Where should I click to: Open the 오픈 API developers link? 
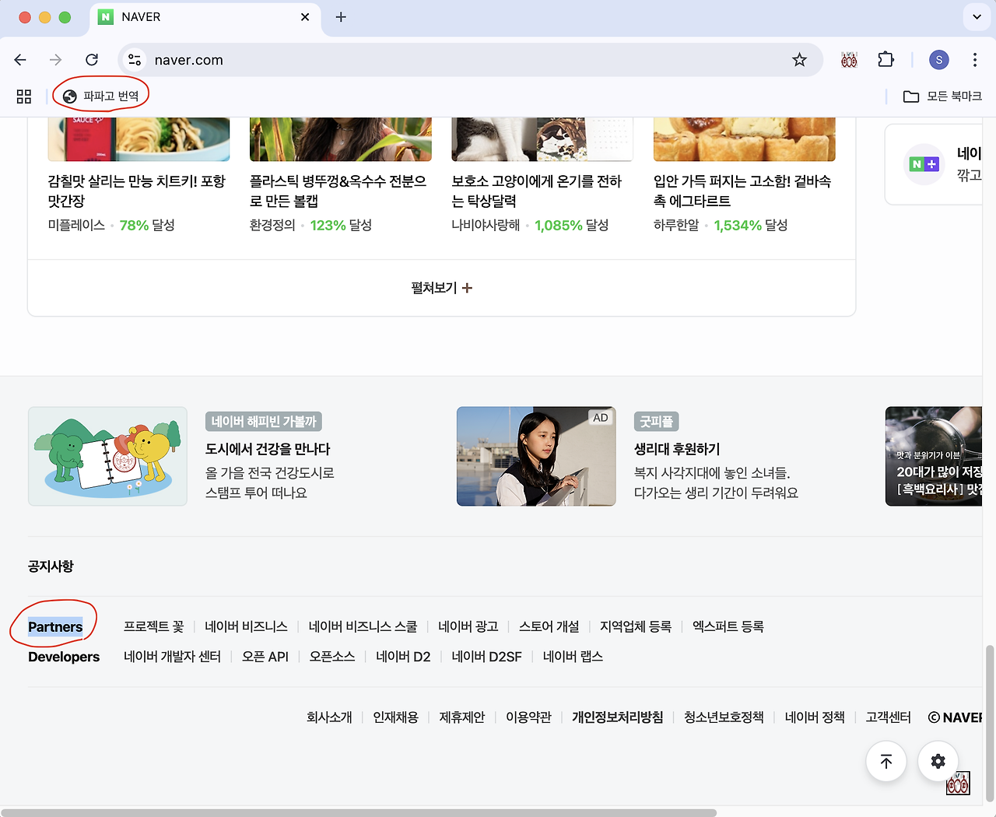(265, 657)
